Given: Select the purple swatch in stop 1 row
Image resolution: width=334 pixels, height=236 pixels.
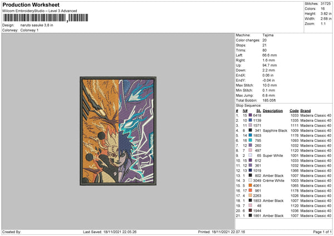Looking at the screenshot, I should point(250,115).
